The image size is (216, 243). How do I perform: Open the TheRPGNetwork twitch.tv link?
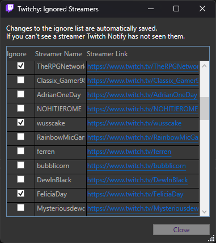[143, 66]
